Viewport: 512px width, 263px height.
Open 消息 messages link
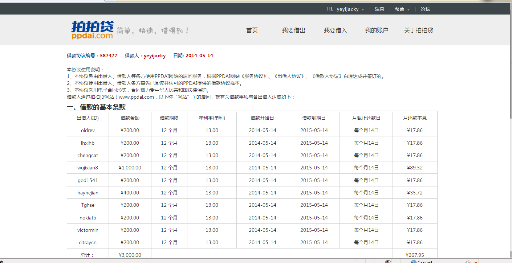(379, 9)
